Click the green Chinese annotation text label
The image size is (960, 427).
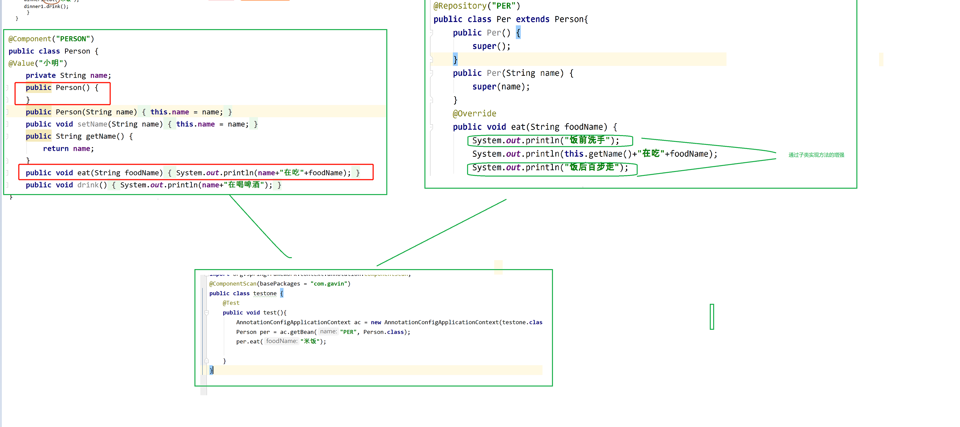tap(816, 155)
